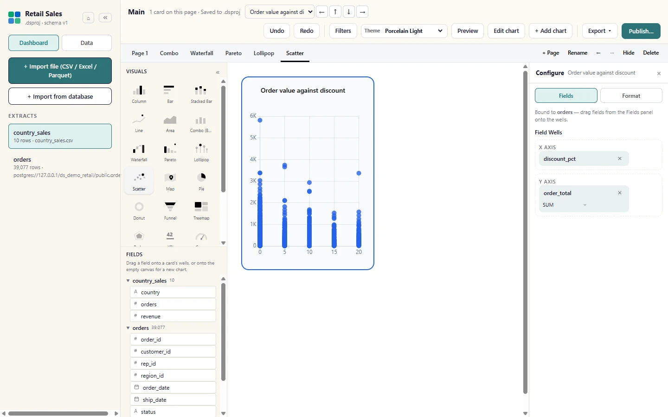Open the Filters panel

pyautogui.click(x=343, y=31)
